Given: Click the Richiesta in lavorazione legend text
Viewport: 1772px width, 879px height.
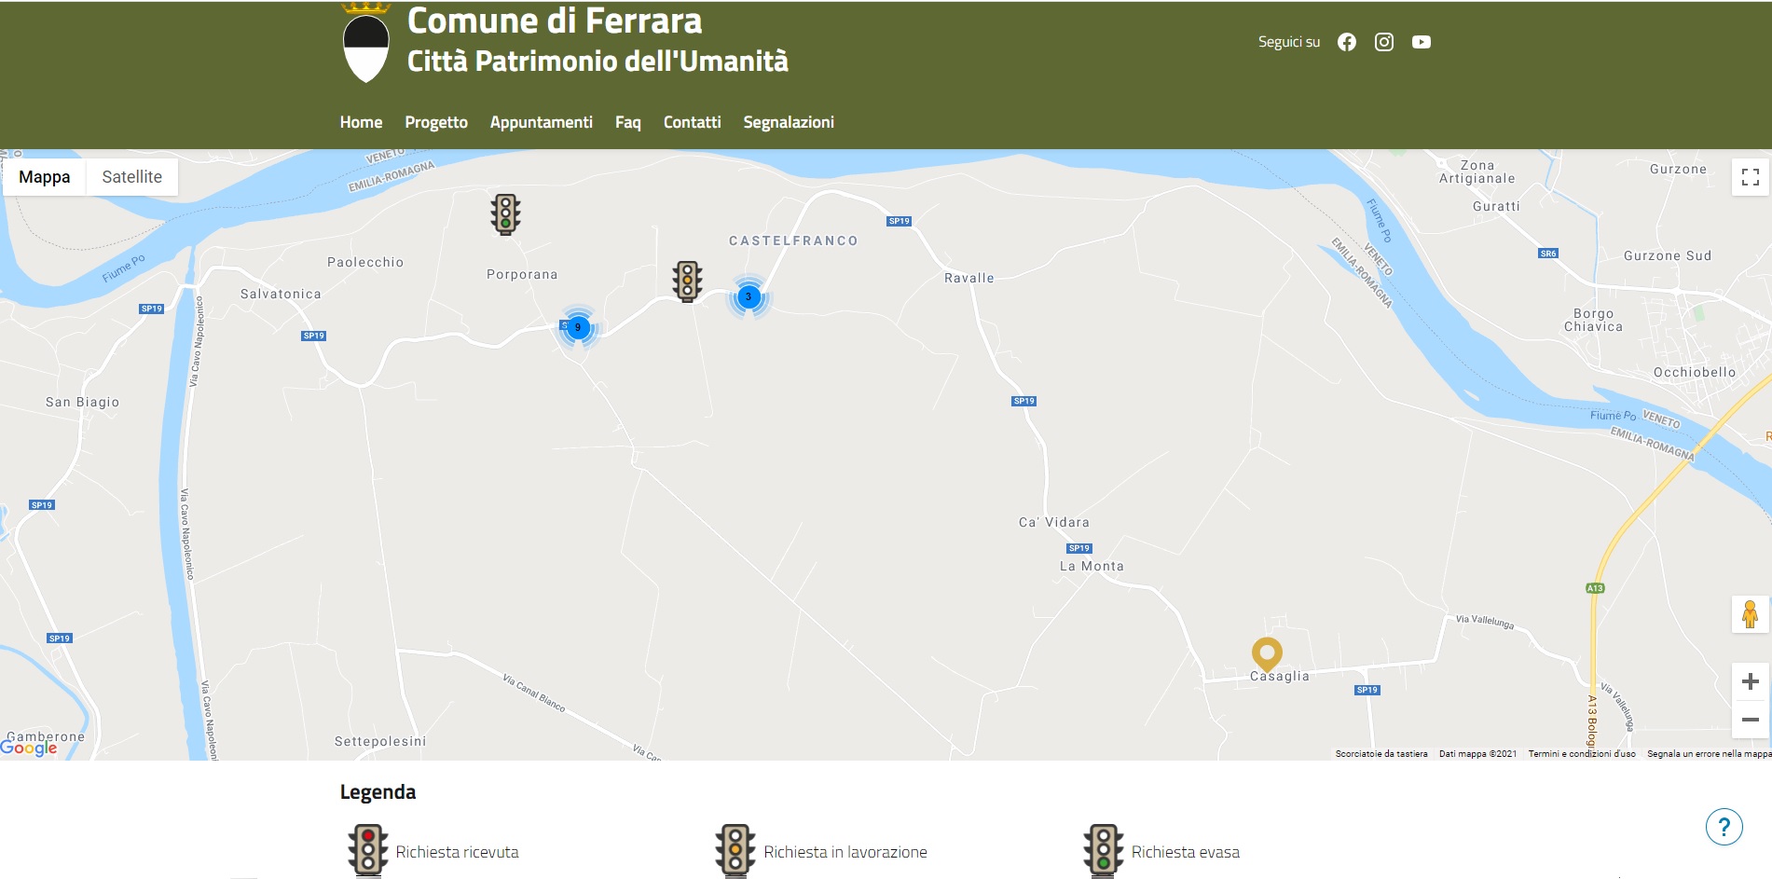Looking at the screenshot, I should (845, 852).
